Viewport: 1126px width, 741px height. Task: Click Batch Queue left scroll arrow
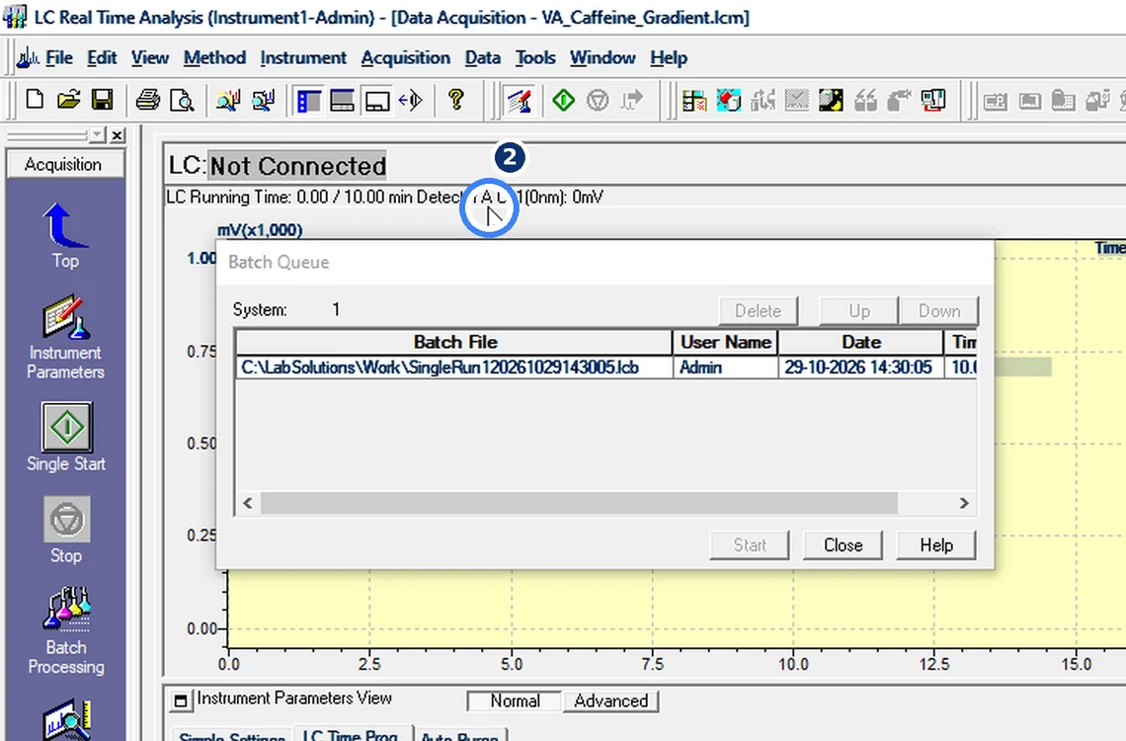pos(248,503)
